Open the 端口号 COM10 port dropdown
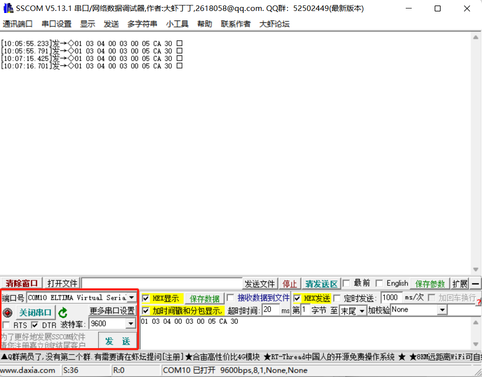This screenshot has width=482, height=377. tap(132, 297)
